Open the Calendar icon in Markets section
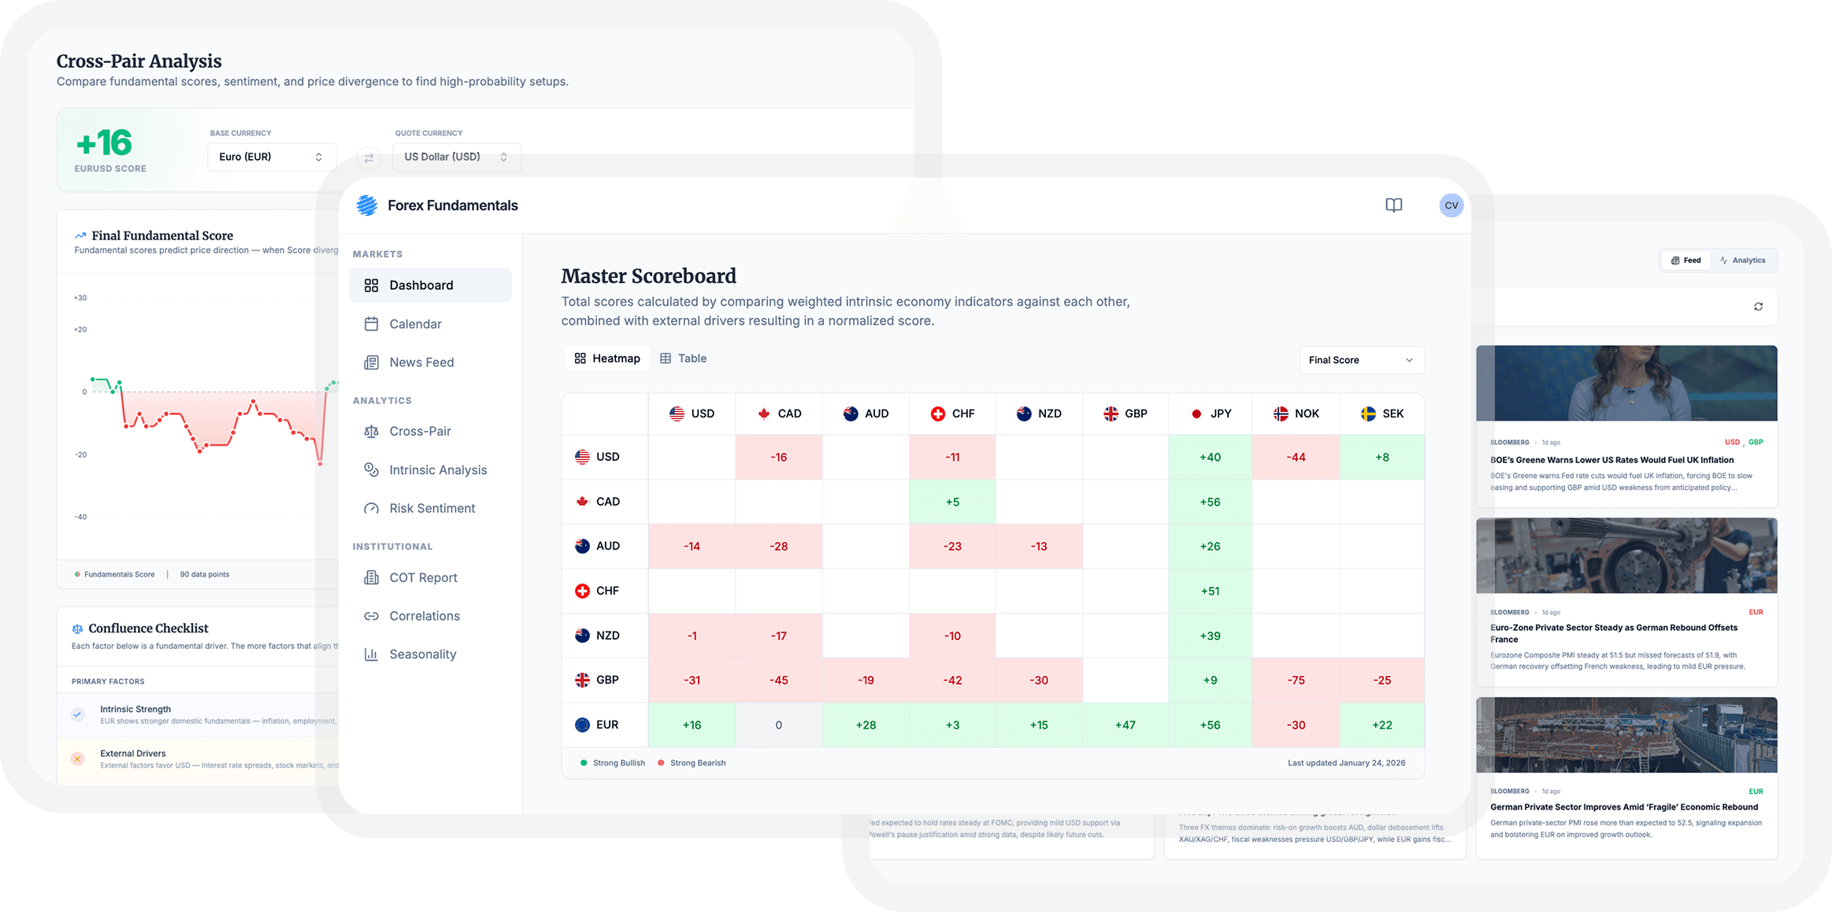1832x912 pixels. (x=371, y=324)
